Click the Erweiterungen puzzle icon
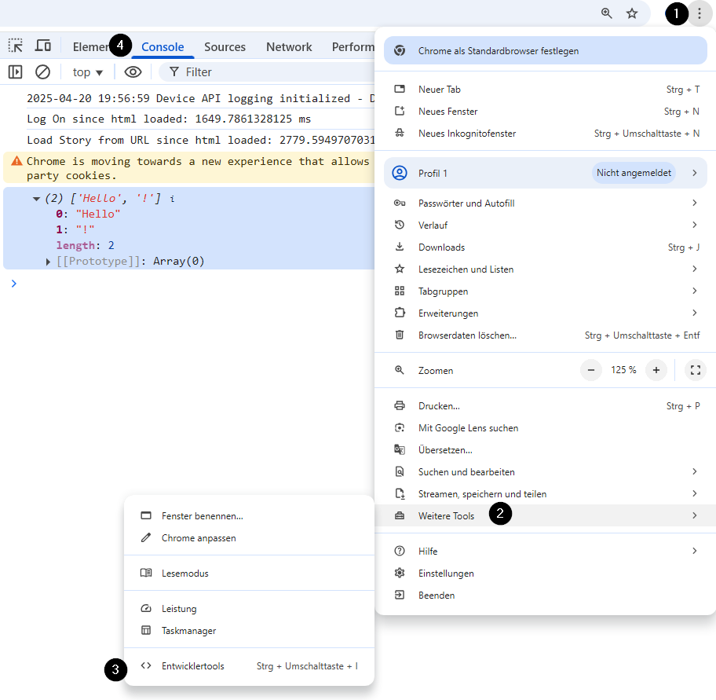 coord(400,313)
